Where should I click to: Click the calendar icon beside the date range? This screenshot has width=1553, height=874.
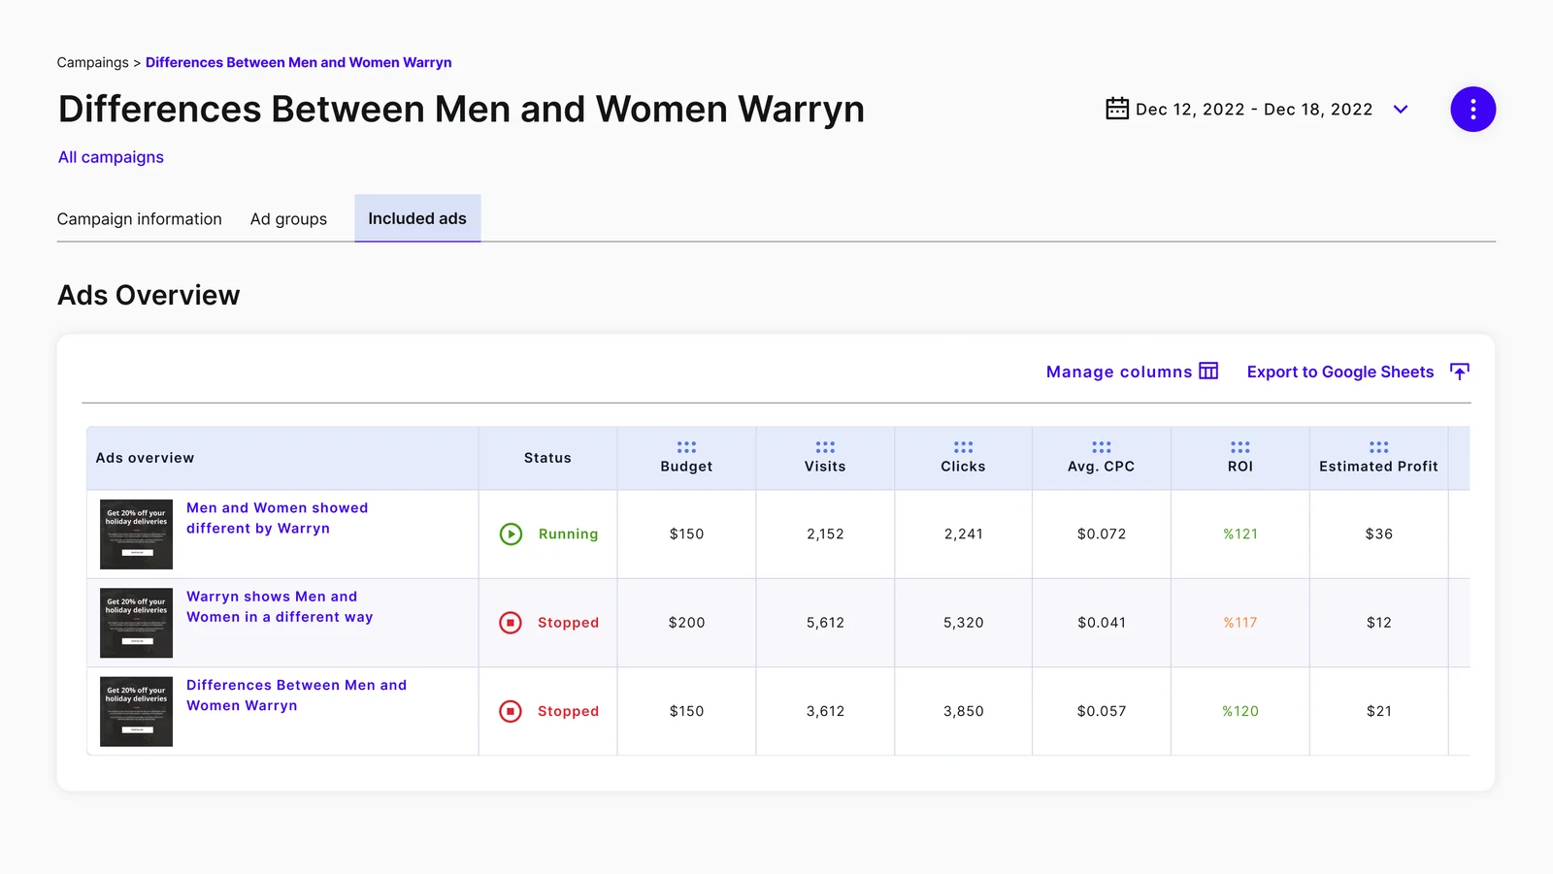click(1117, 108)
